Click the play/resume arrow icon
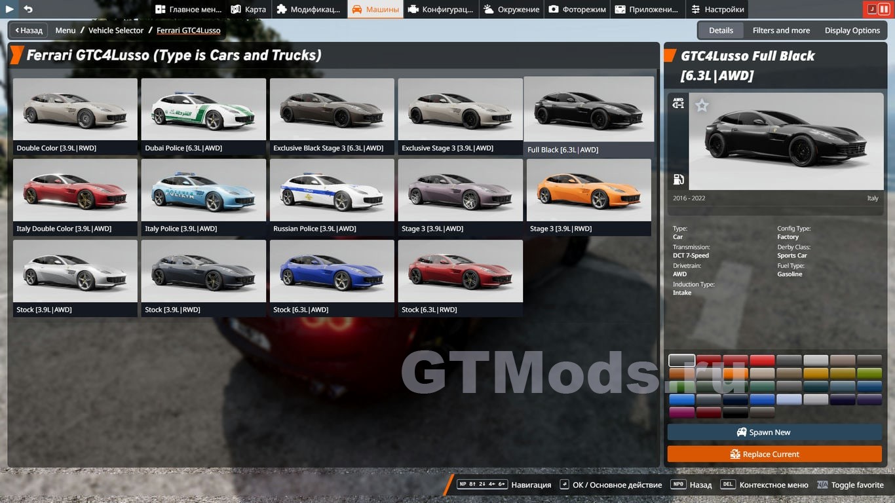The width and height of the screenshot is (895, 503). tap(10, 9)
